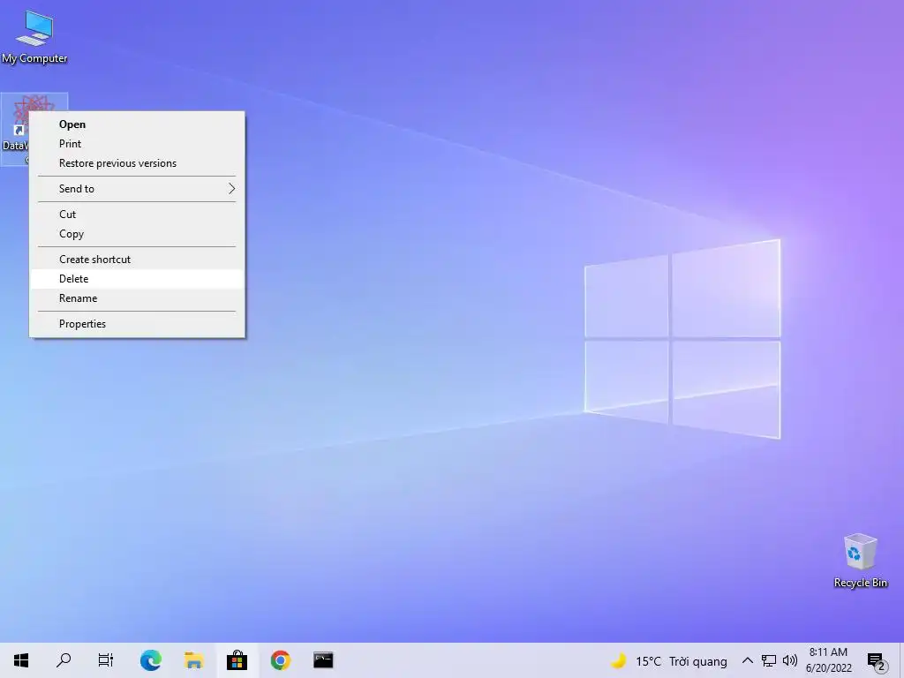Open Task View on the taskbar
Screen dimensions: 904x678
[106, 660]
